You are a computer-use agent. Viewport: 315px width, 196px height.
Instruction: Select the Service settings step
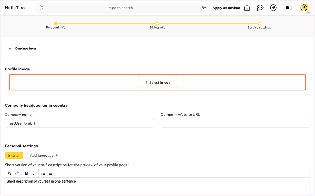pos(259,25)
